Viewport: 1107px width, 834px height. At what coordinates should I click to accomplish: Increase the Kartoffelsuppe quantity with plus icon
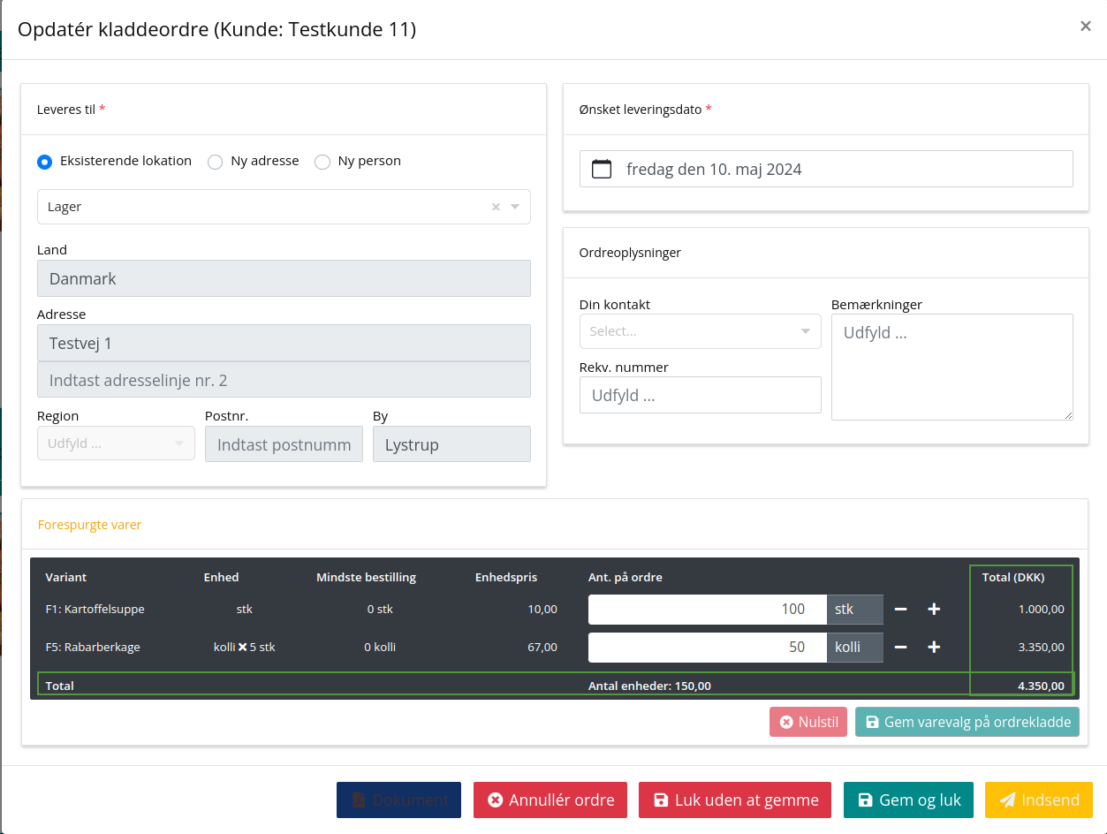click(934, 610)
